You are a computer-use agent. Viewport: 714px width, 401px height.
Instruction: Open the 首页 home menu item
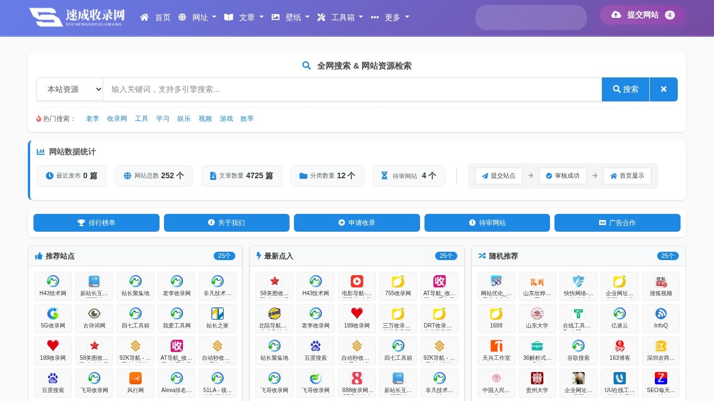point(156,17)
